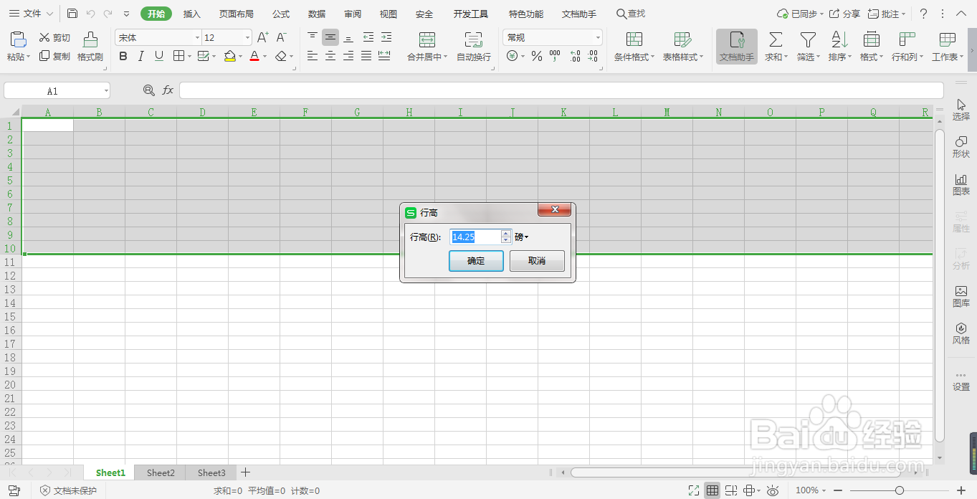Toggle Bold formatting
977x499 pixels.
pyautogui.click(x=123, y=56)
